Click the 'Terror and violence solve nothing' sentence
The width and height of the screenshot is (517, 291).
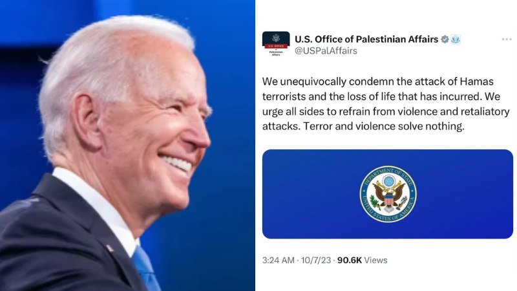(383, 126)
